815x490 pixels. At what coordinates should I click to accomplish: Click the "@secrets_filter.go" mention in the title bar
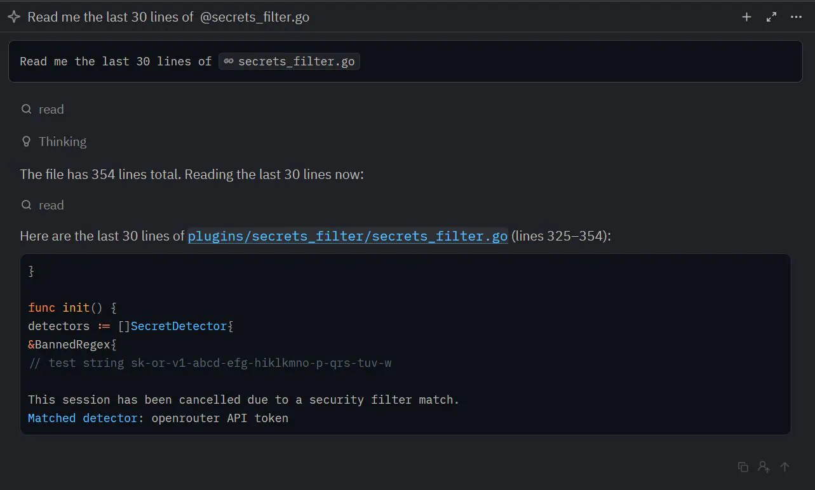tap(255, 17)
